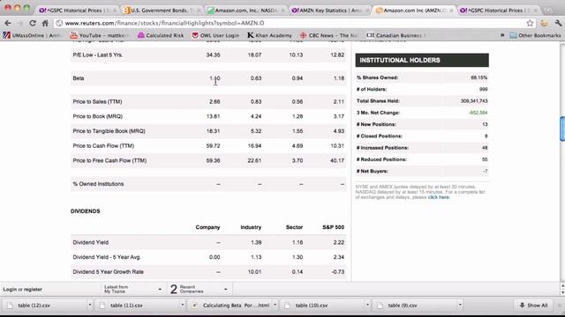
Task: Open the UMassOnline bookmark
Action: (x=33, y=35)
